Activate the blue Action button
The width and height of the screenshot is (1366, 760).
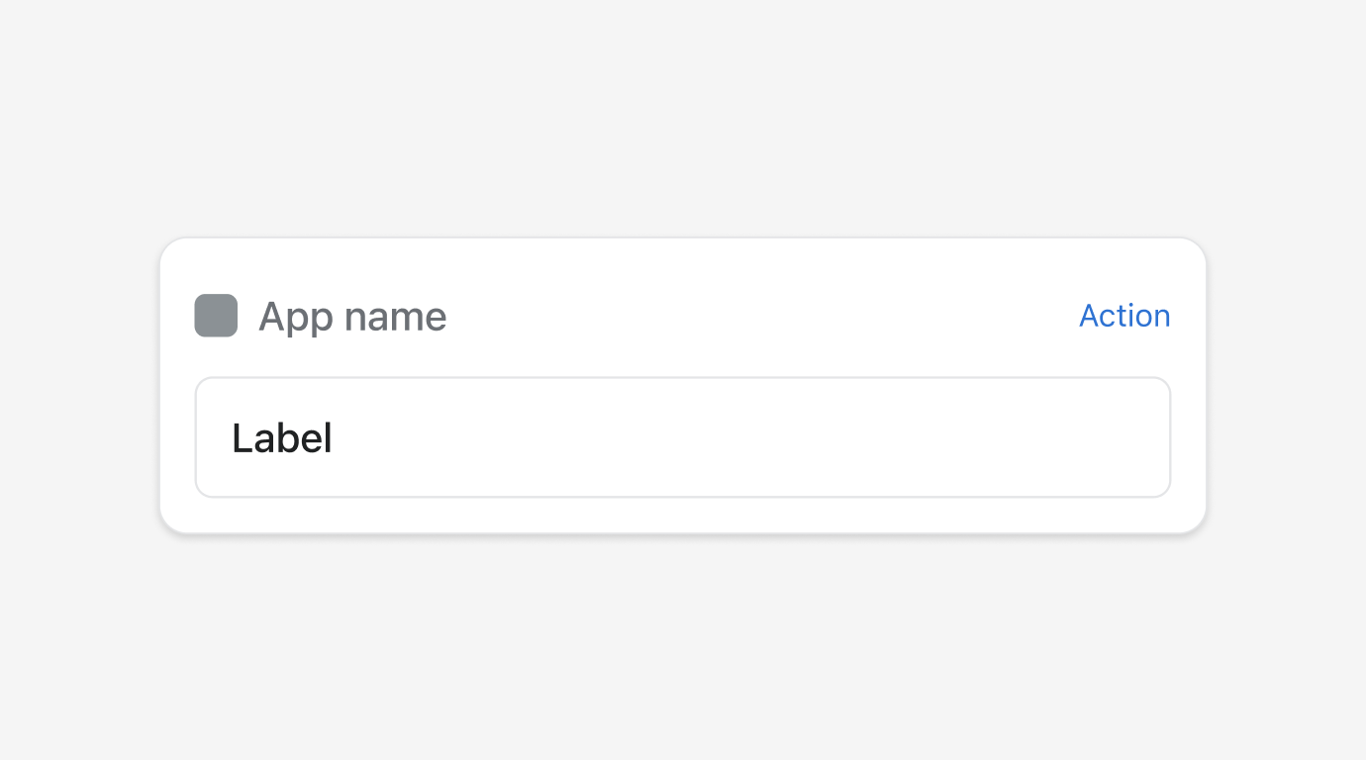point(1124,316)
